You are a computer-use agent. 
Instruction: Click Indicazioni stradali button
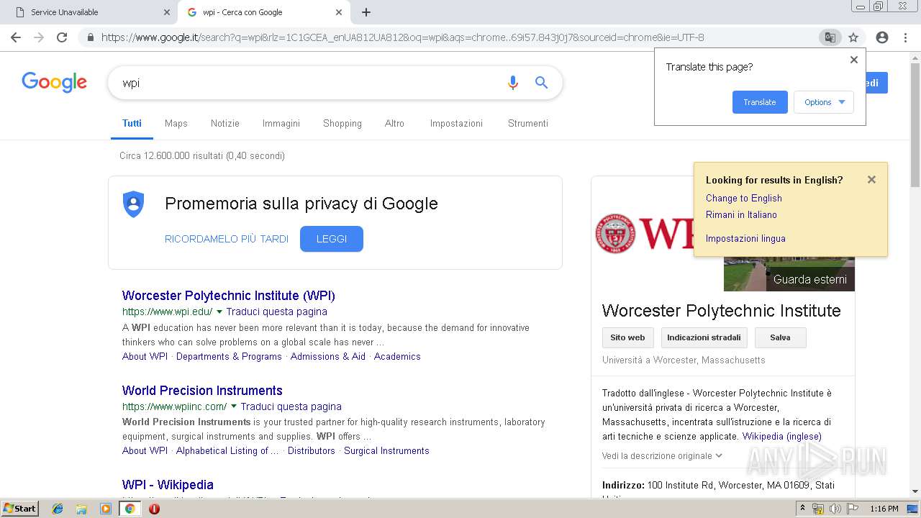coord(704,337)
